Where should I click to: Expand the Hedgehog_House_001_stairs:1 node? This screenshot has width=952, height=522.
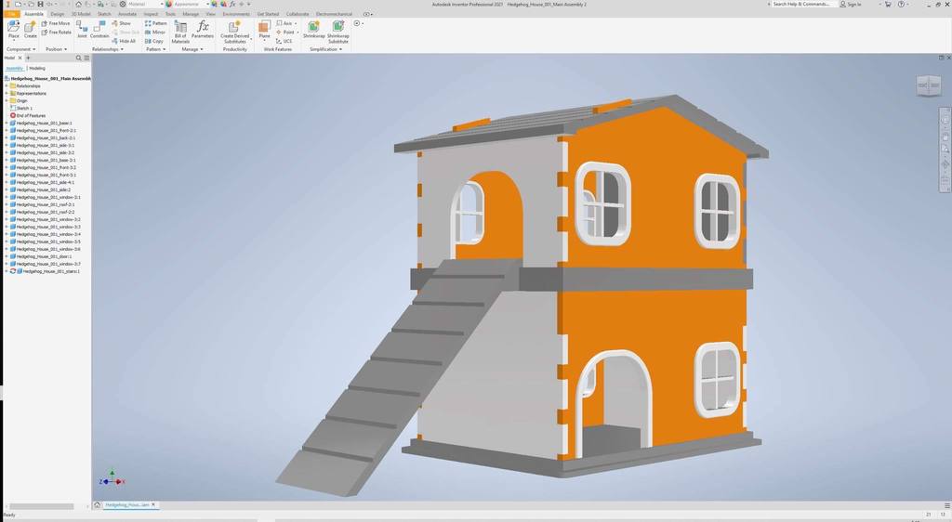7,271
